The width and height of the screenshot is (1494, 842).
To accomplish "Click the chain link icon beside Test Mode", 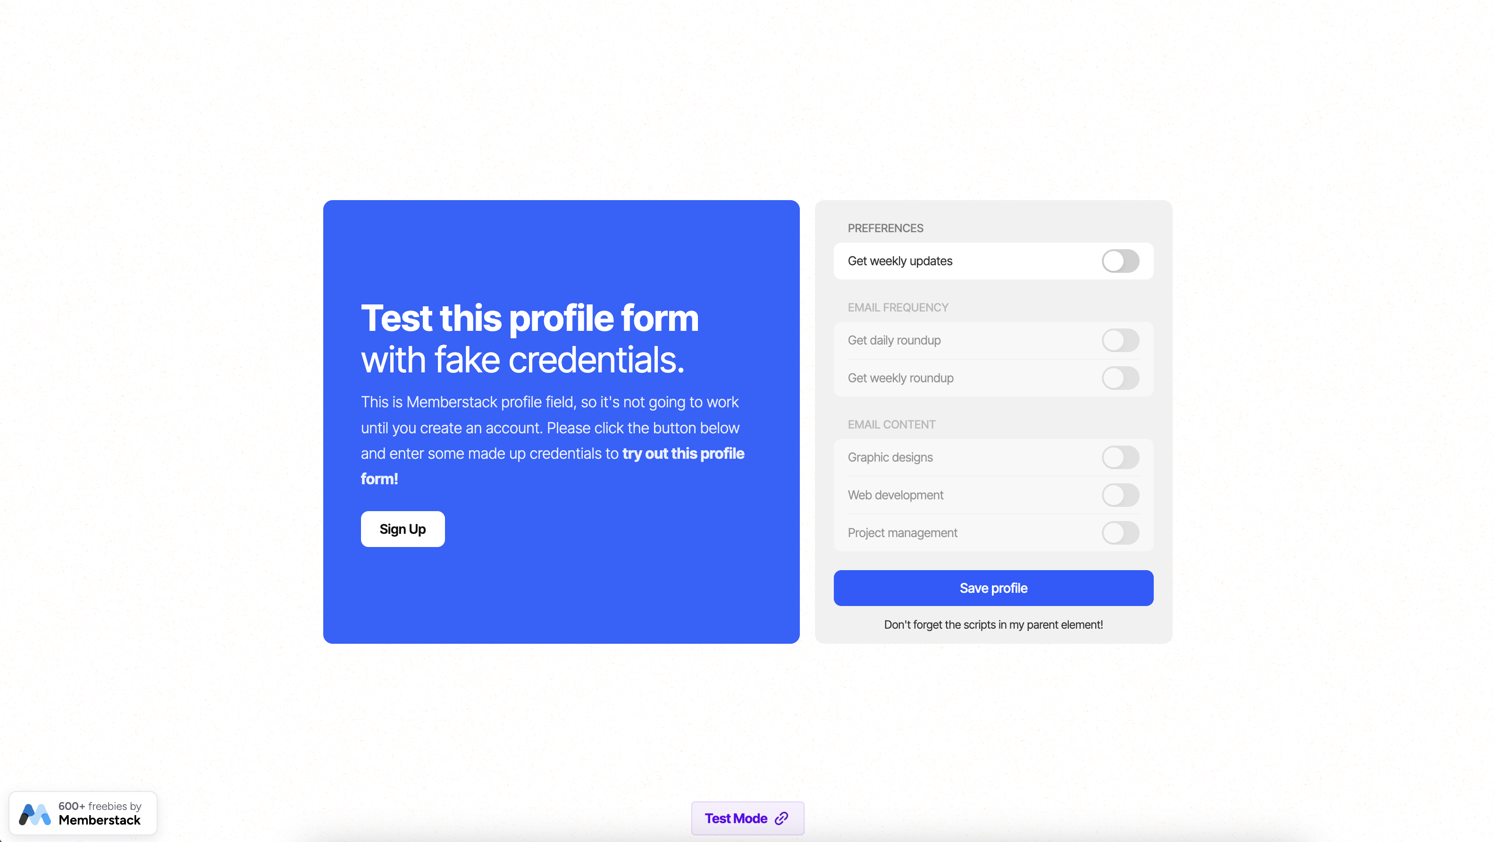I will [781, 818].
